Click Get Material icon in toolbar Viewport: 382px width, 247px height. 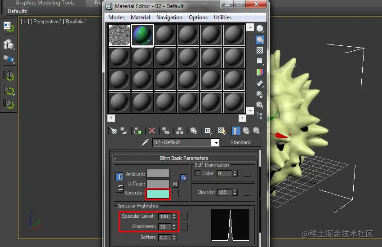[114, 131]
